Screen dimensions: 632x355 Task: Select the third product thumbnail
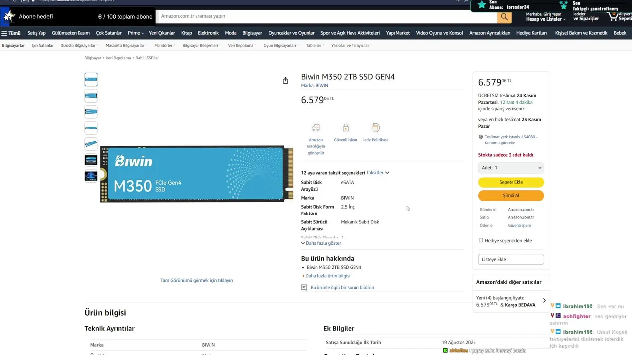click(91, 112)
